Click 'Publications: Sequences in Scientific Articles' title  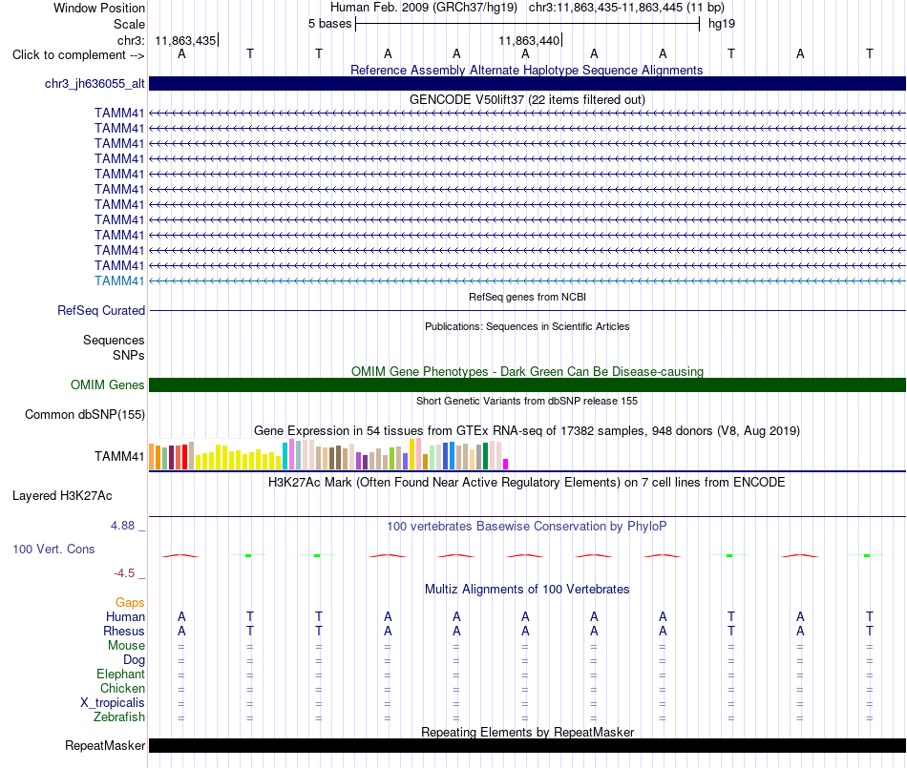point(527,326)
